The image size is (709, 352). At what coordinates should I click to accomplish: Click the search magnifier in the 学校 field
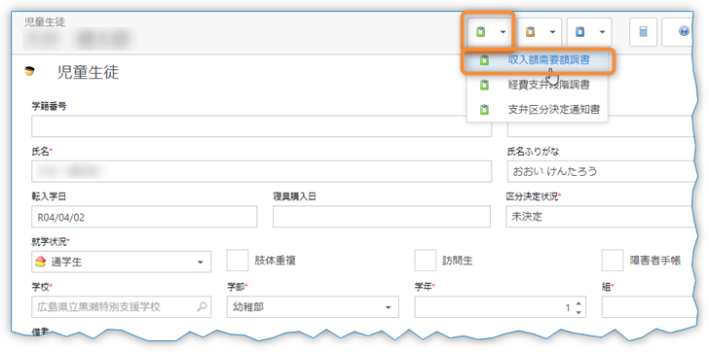[x=203, y=307]
